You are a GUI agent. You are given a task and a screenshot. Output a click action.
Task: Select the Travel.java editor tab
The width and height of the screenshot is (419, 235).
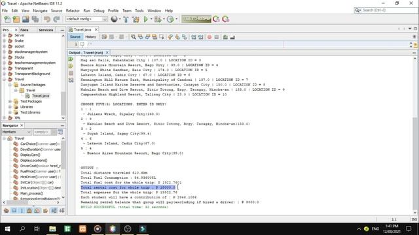[x=82, y=29]
